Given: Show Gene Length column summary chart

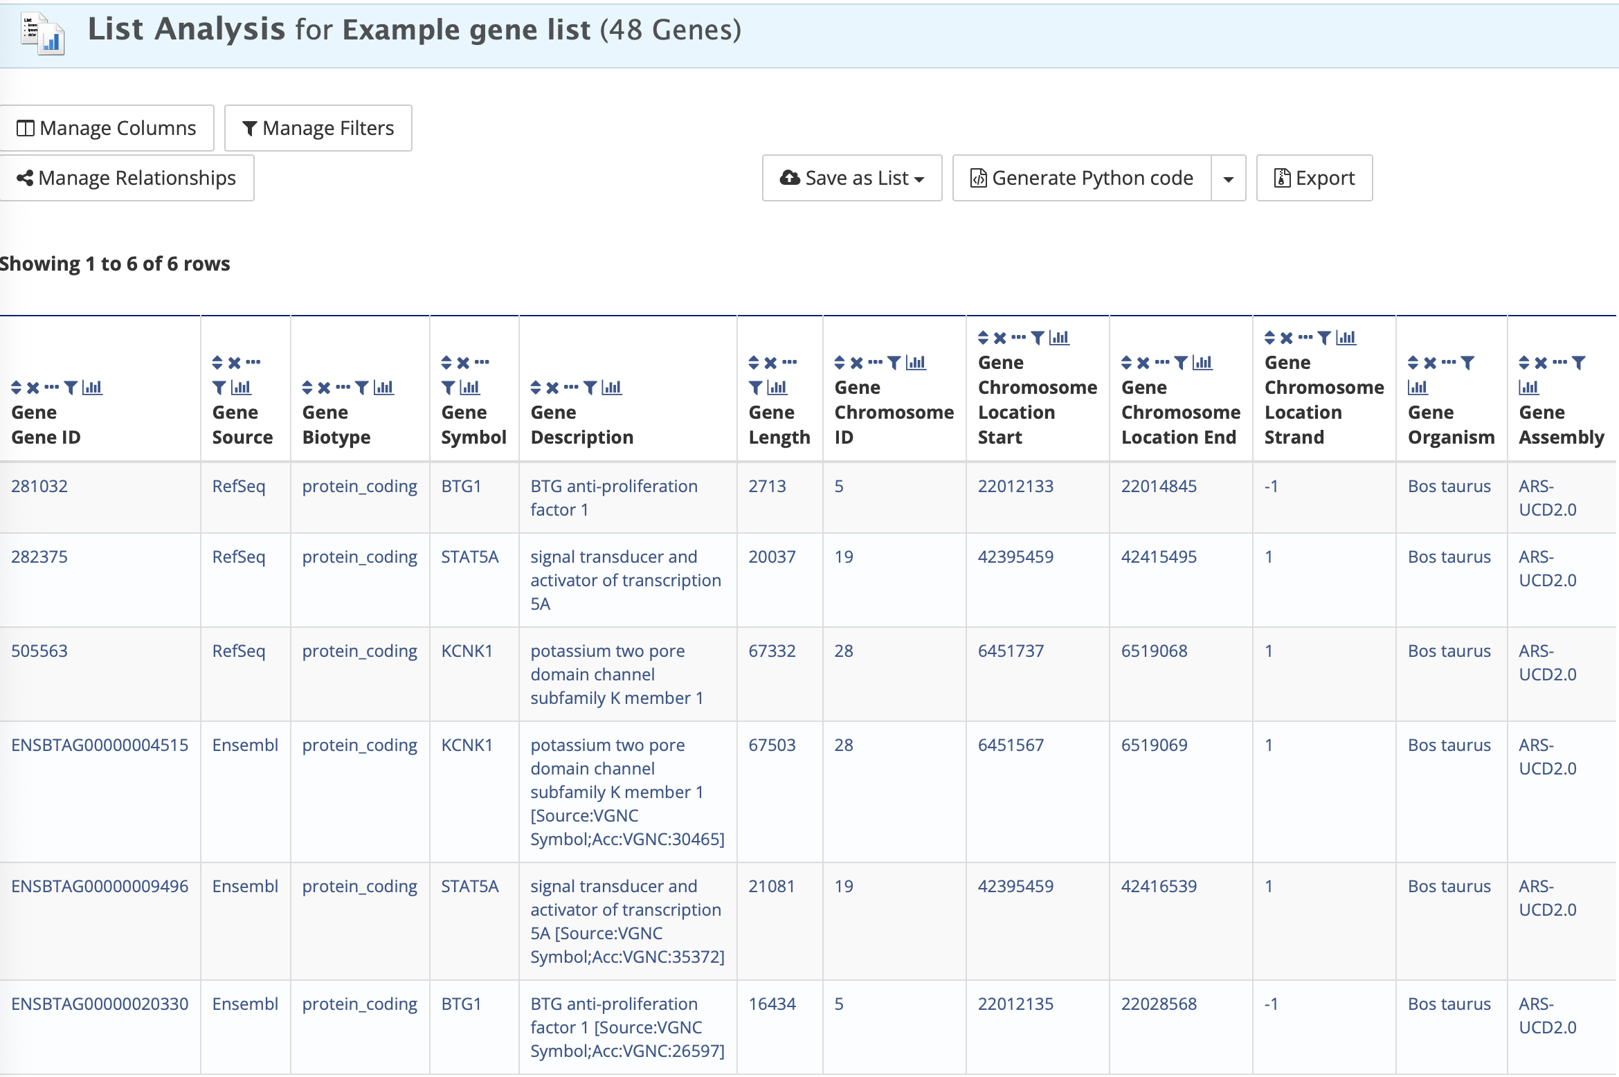Looking at the screenshot, I should 777,388.
